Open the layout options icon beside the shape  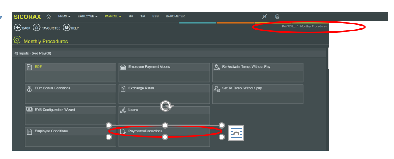236,133
